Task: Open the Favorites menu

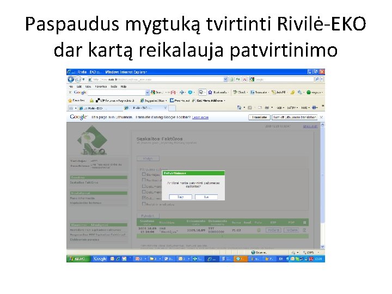Action: tap(101, 87)
